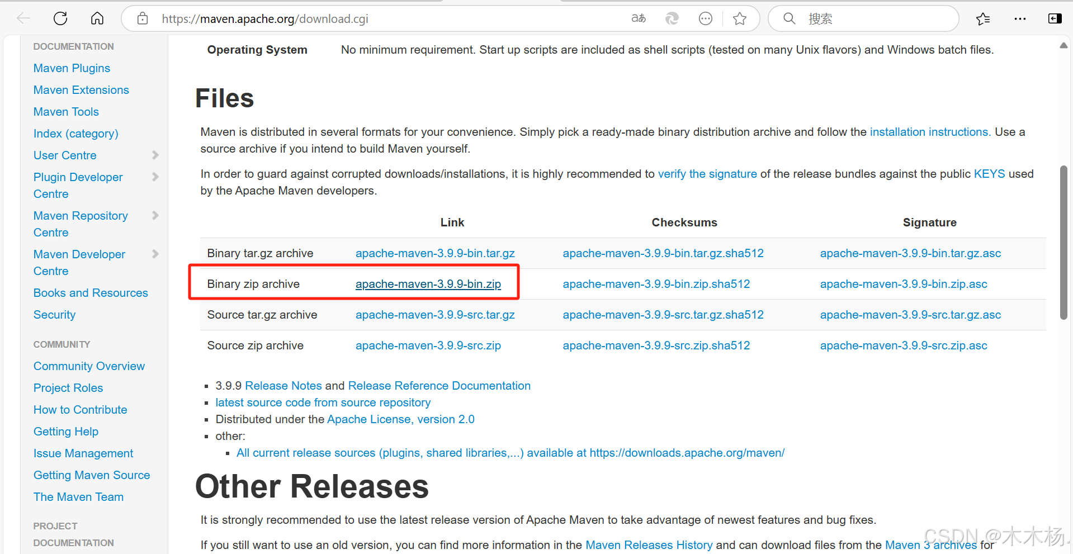
Task: Go to the browser home page icon
Action: coord(97,18)
